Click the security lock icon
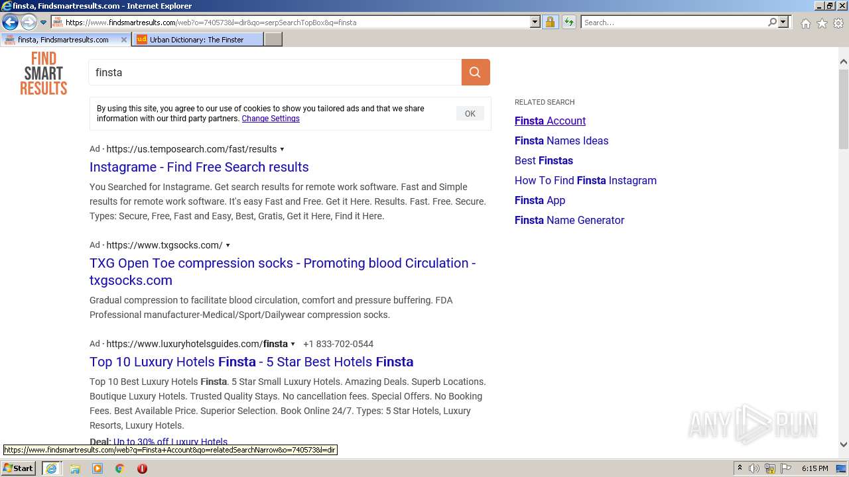 [x=550, y=22]
